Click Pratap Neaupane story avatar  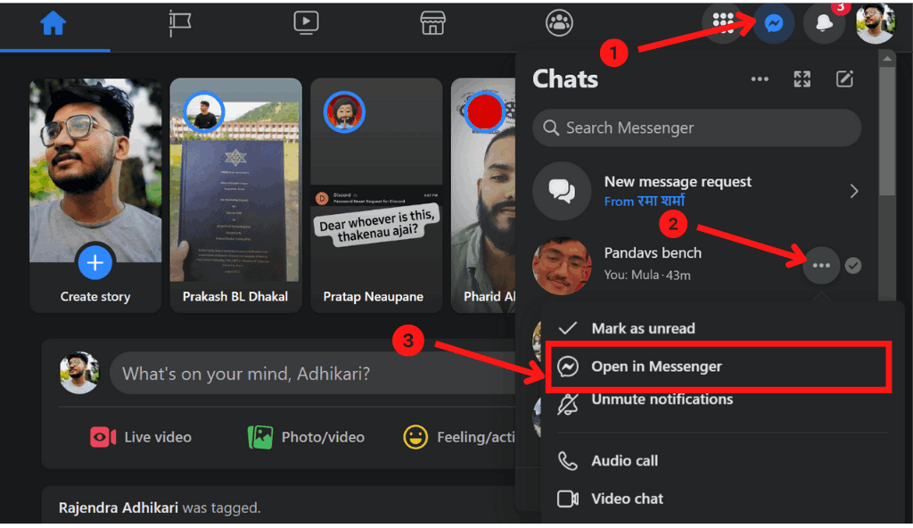[x=344, y=111]
